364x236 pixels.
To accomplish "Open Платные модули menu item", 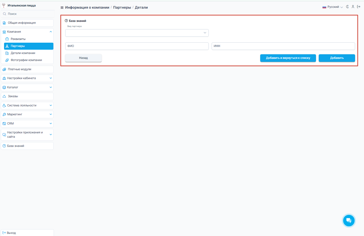I will (x=27, y=69).
